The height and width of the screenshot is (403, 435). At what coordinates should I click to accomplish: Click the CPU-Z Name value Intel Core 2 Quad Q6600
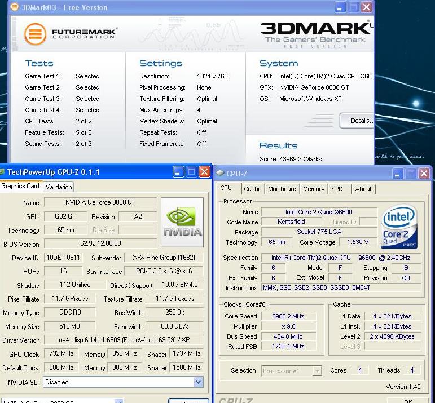click(x=319, y=212)
